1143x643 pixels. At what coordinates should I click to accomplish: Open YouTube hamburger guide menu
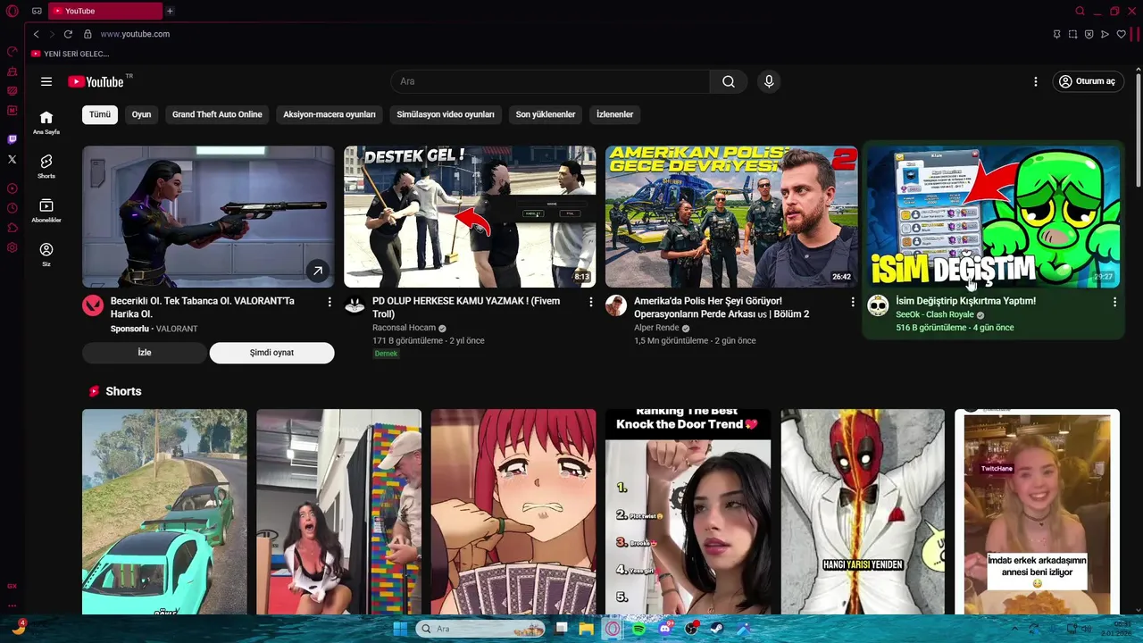[46, 81]
